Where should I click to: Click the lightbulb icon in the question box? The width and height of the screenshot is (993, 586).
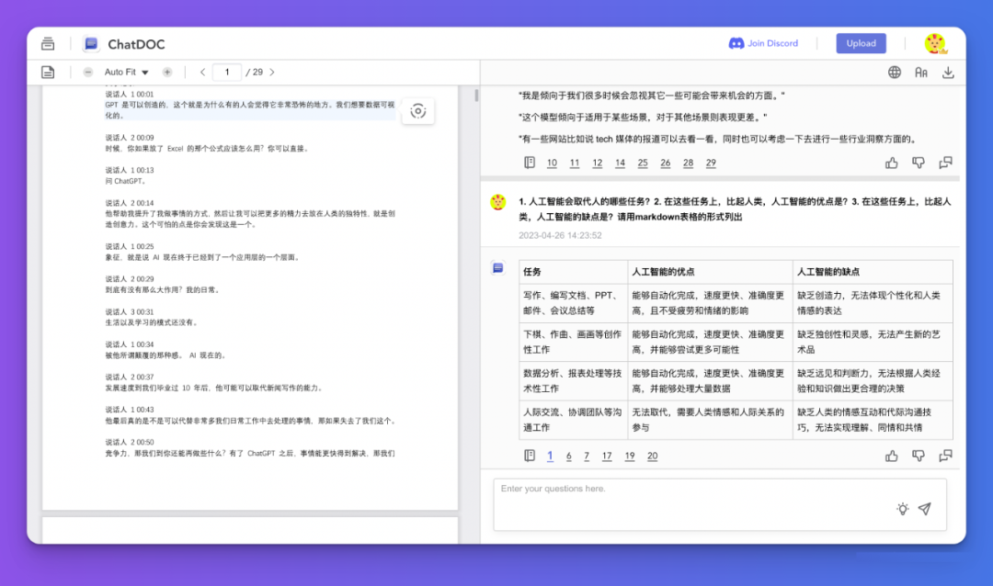902,509
